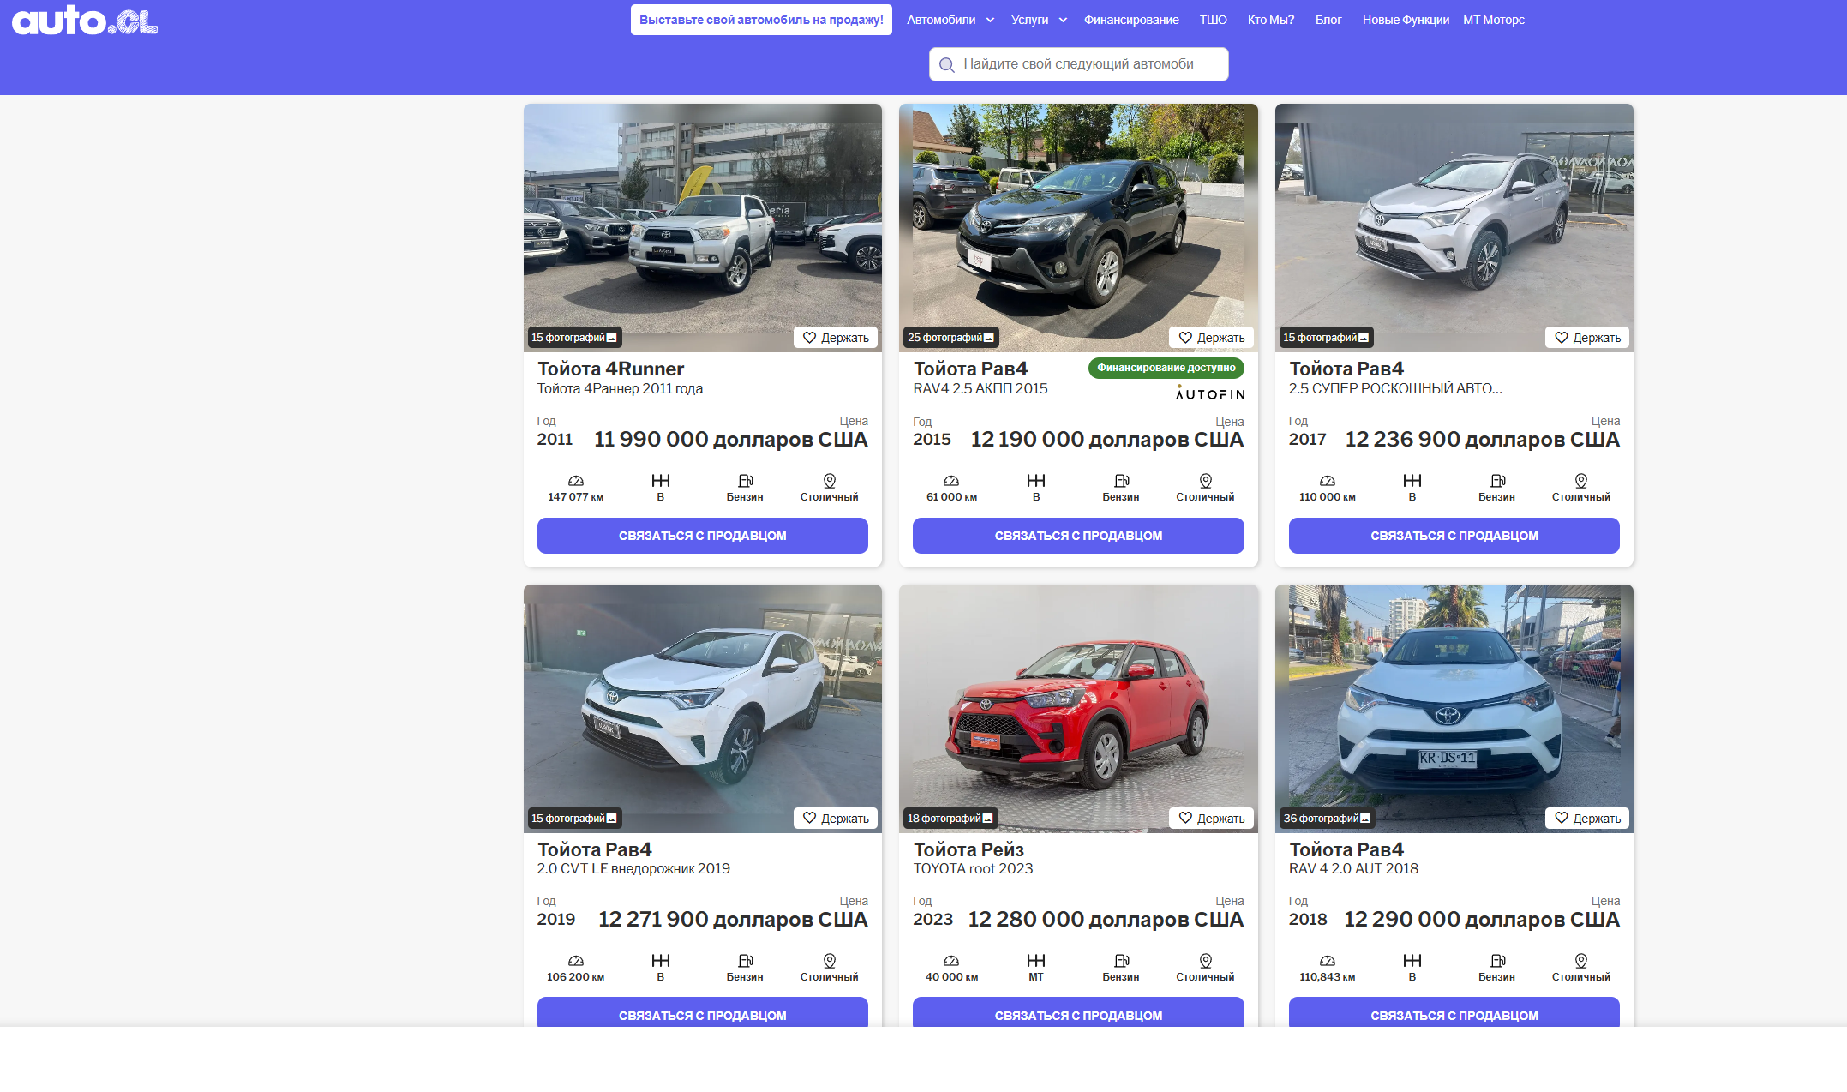Click the auto.cl logo

(85, 20)
